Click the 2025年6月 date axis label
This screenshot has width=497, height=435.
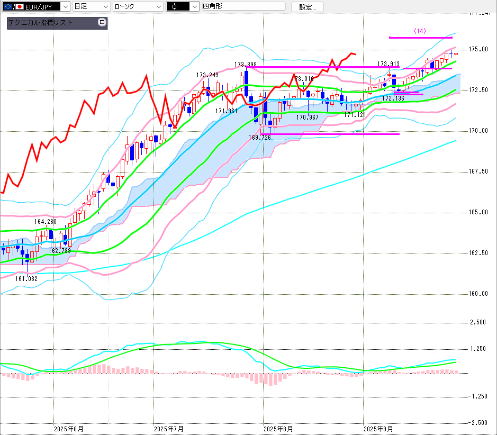69,428
